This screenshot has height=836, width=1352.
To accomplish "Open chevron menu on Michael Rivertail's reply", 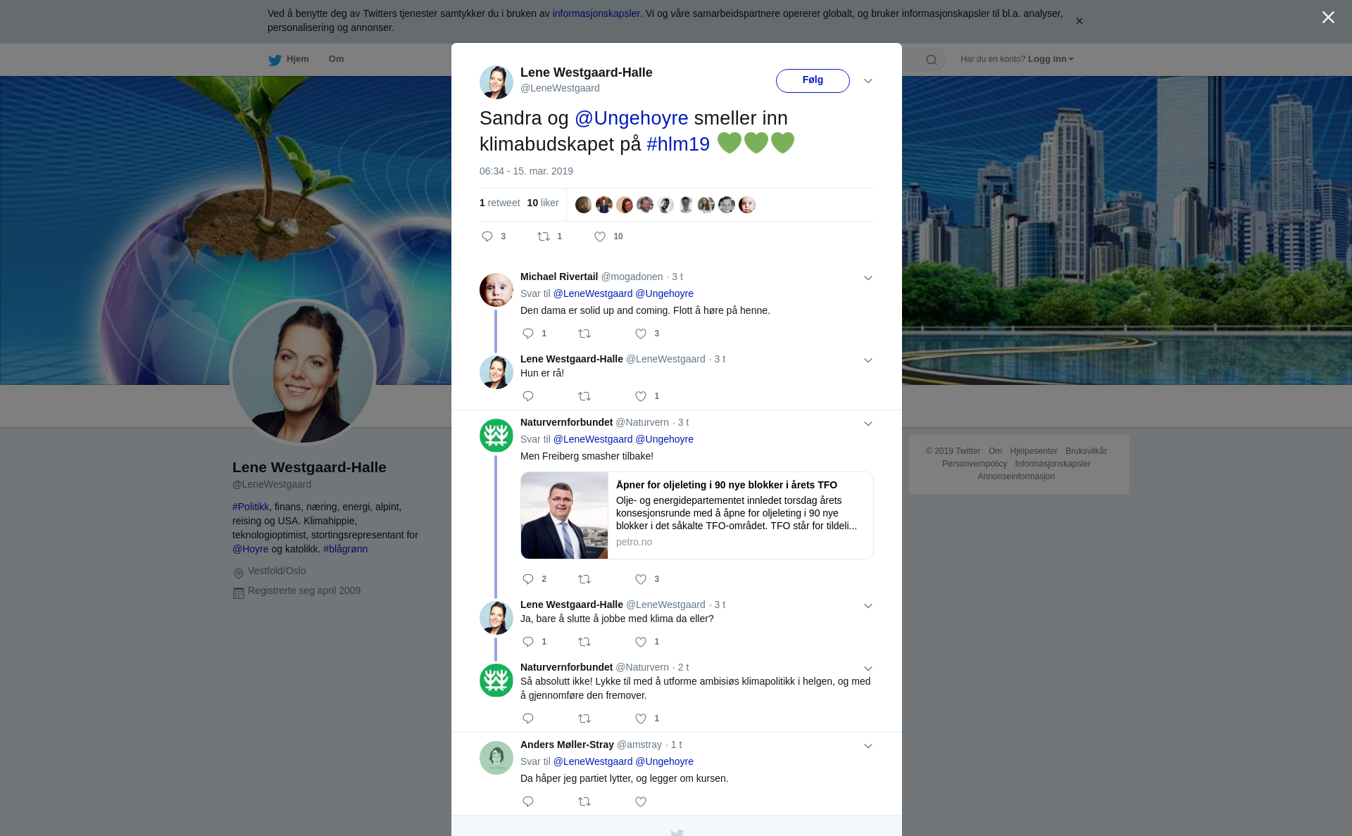I will (x=868, y=278).
